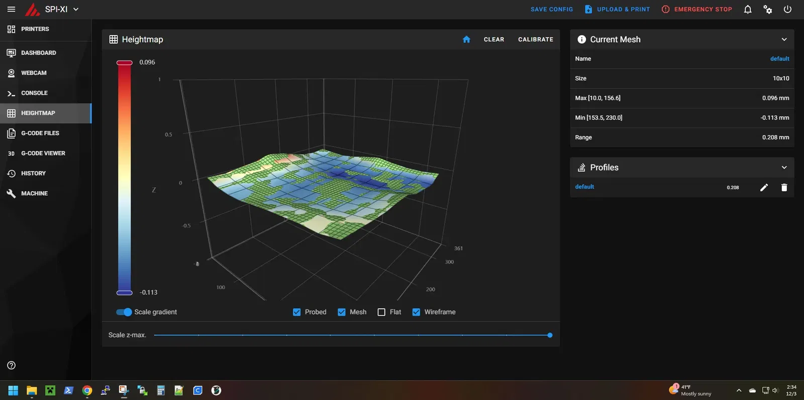Enable the Flat checkbox
The width and height of the screenshot is (804, 400).
(381, 312)
